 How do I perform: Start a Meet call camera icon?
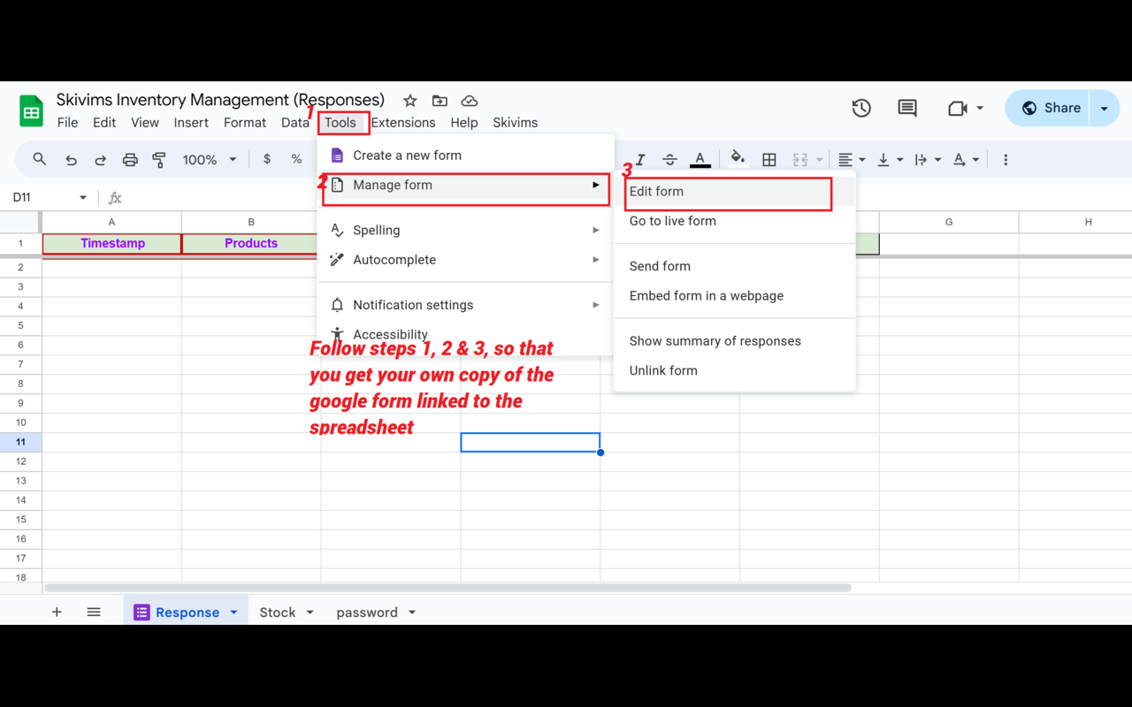point(957,108)
